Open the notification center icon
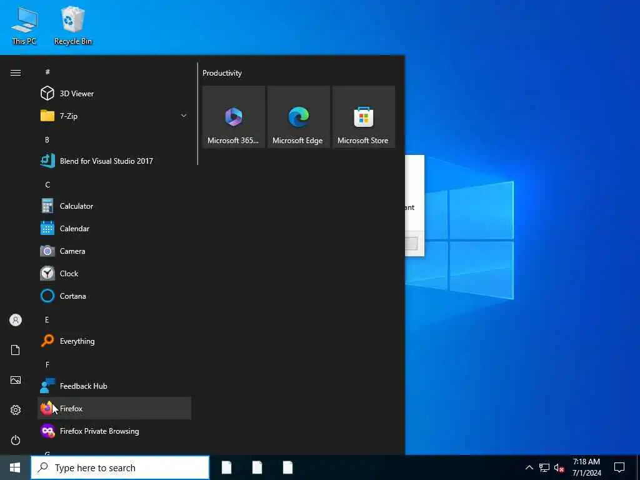Image resolution: width=640 pixels, height=480 pixels. [619, 467]
